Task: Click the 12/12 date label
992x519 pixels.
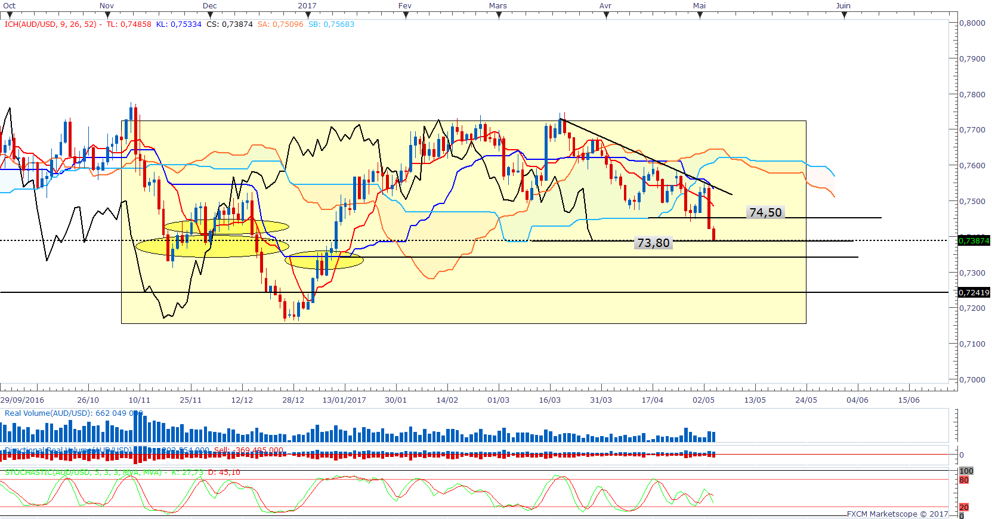Action: 242,400
